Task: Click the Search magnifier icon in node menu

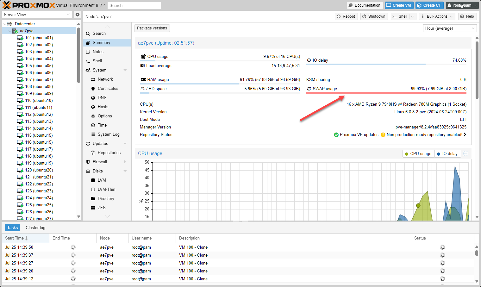Action: [x=88, y=34]
